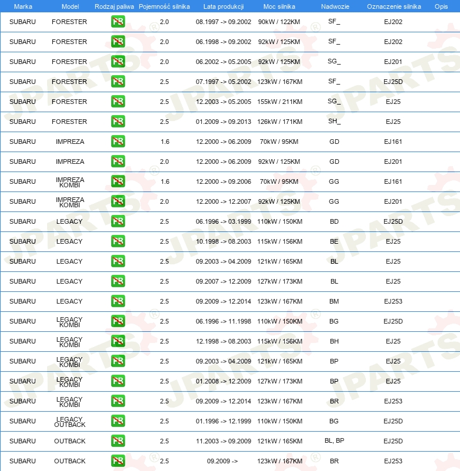Click the '10.1998 -> 08.2003' production dates
This screenshot has width=460, height=471.
[x=223, y=241]
